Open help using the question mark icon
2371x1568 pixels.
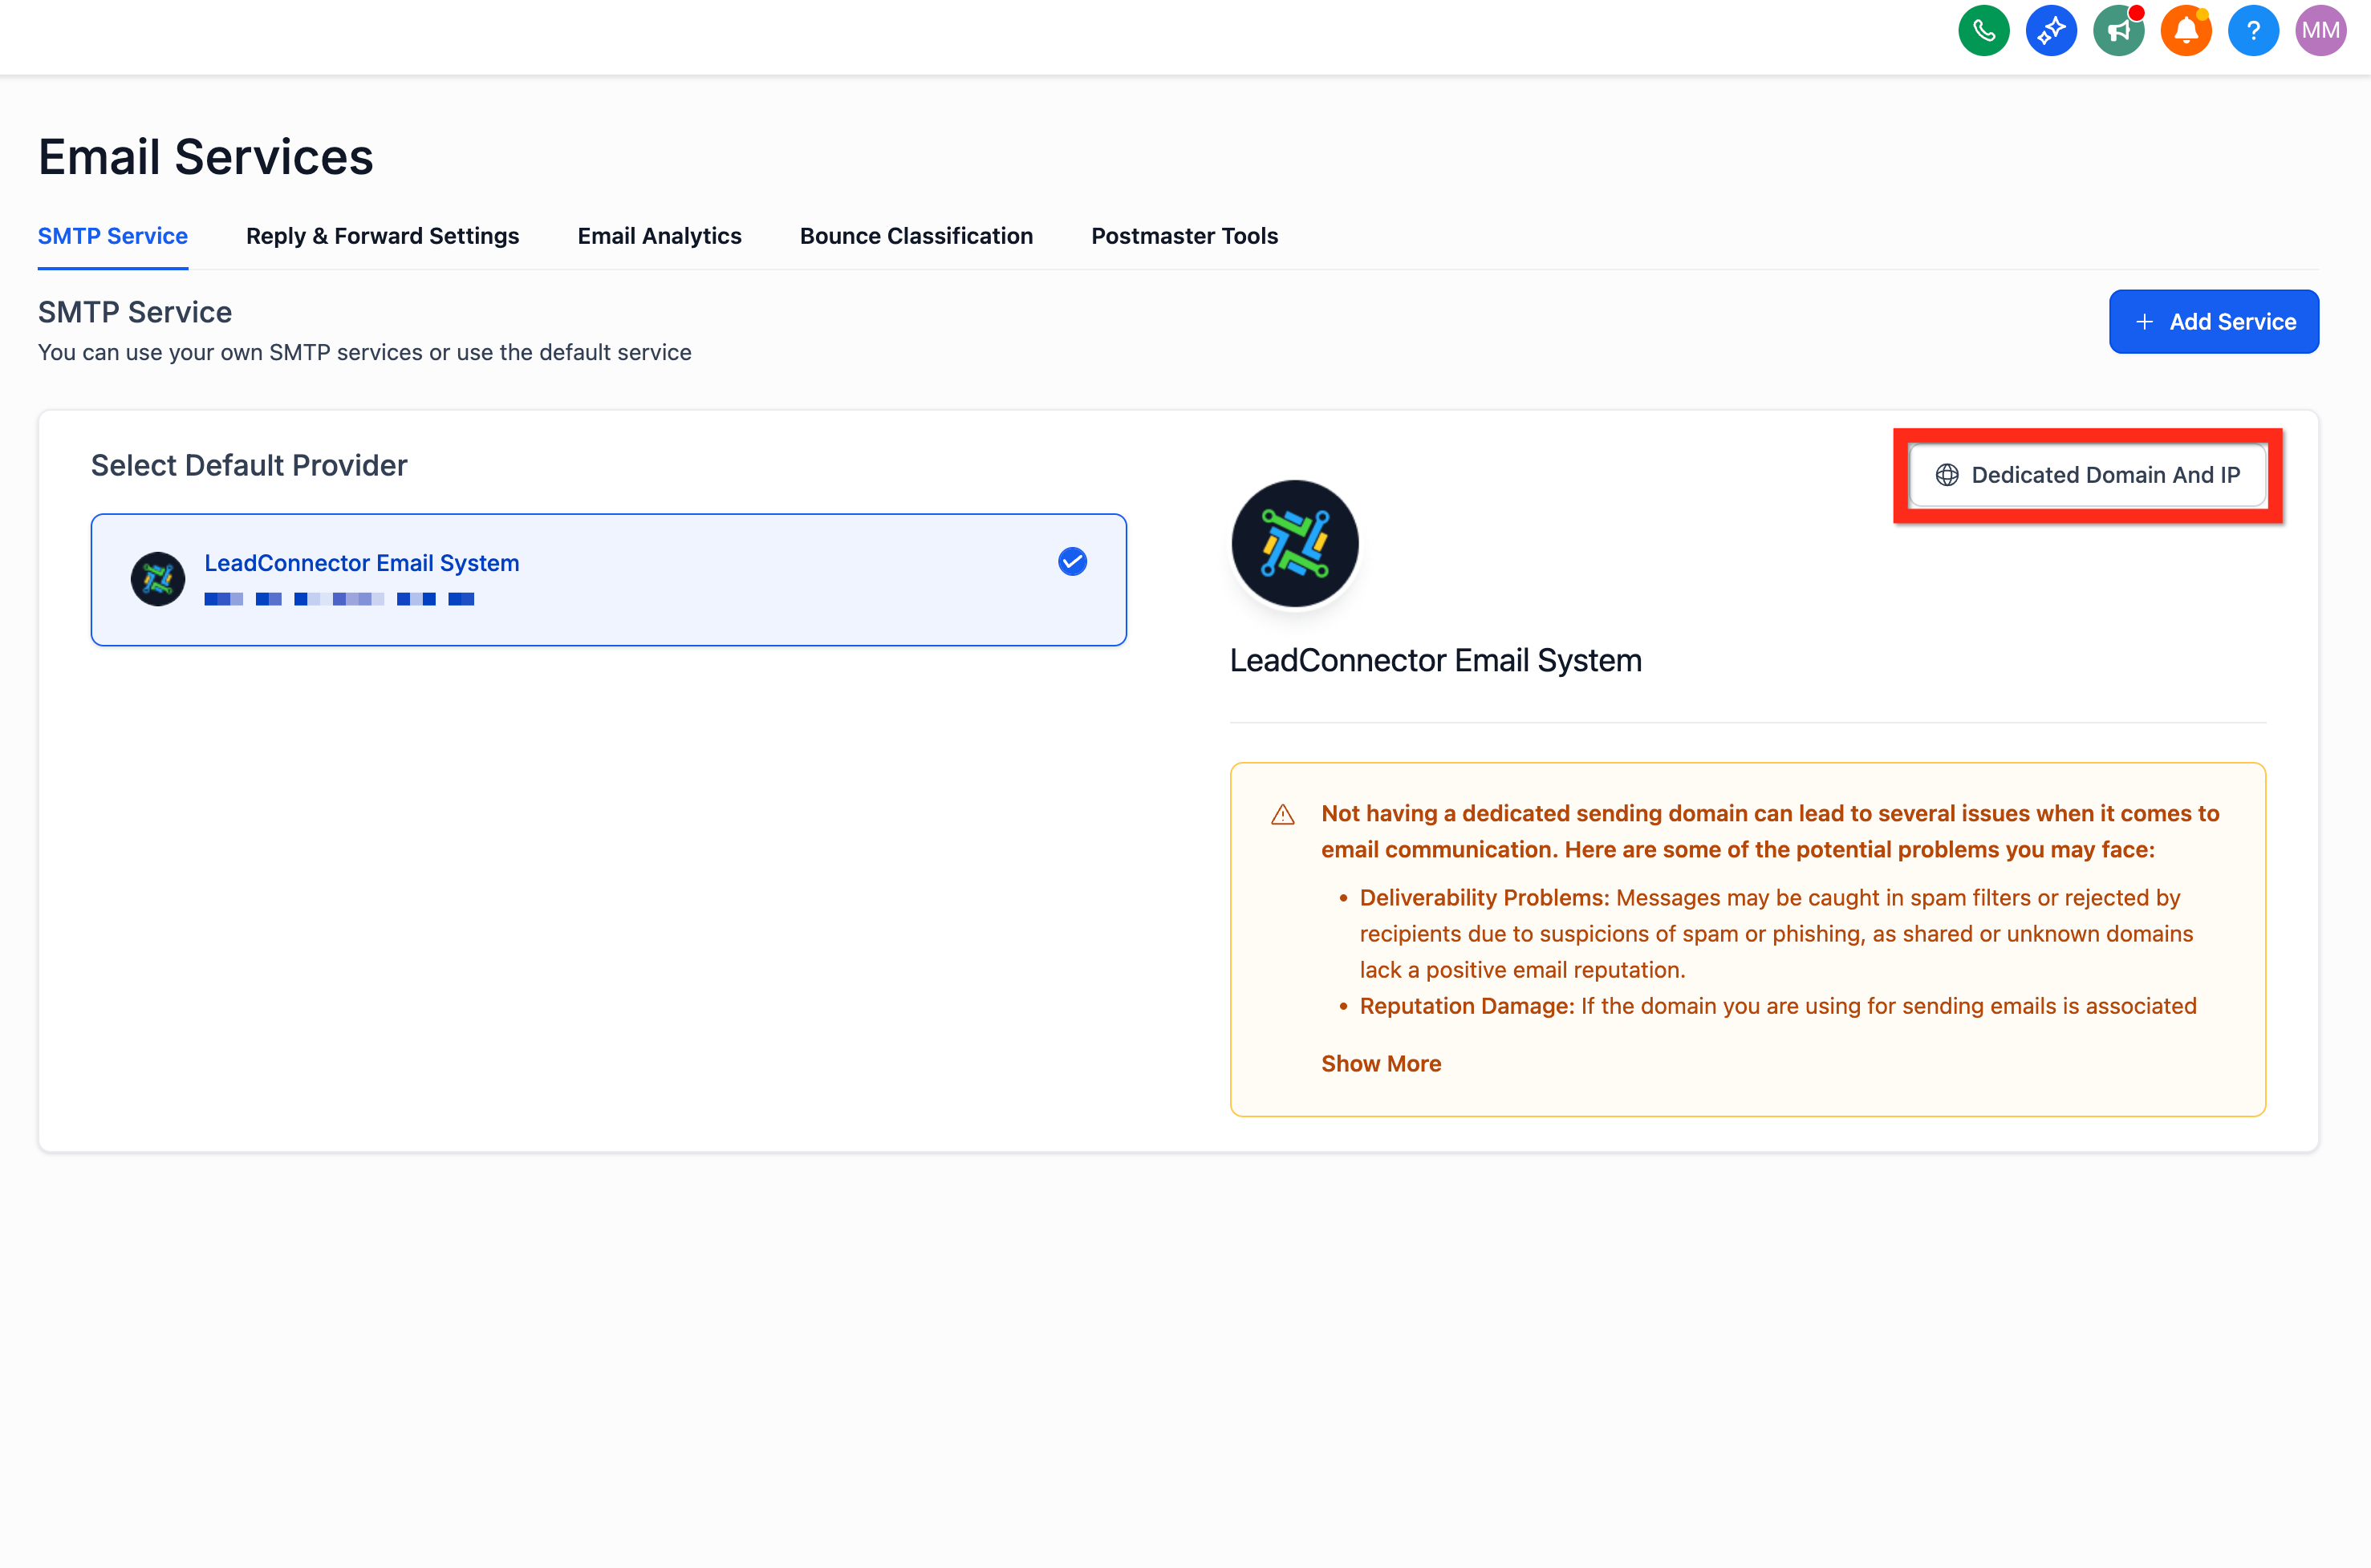(2253, 30)
